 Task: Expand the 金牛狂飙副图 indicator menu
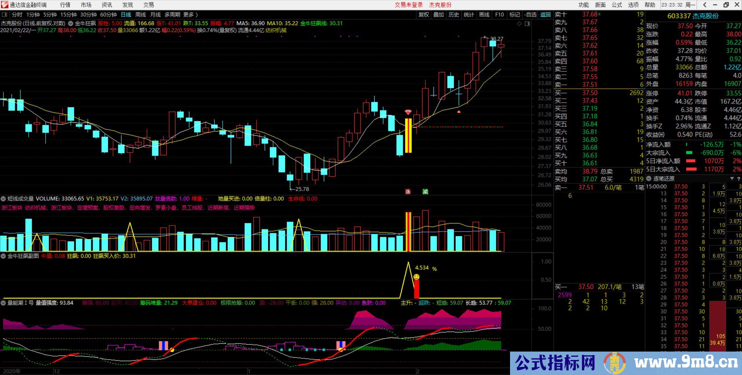3,256
